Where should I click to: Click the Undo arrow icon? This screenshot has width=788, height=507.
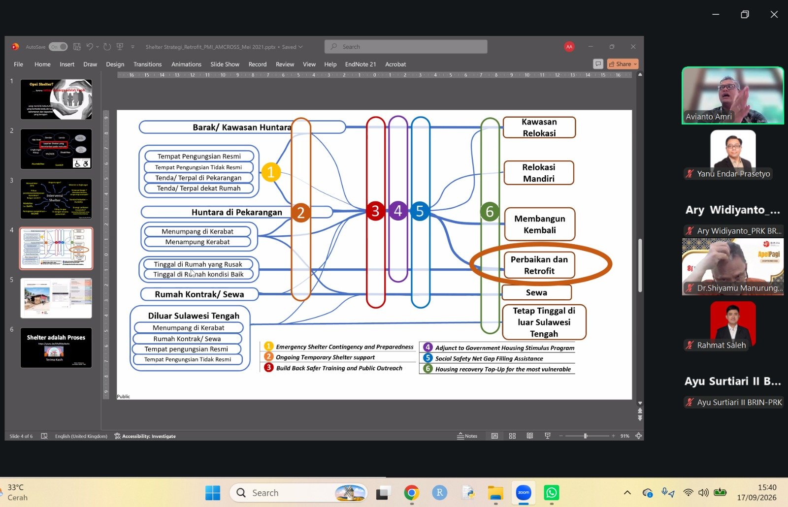(90, 47)
